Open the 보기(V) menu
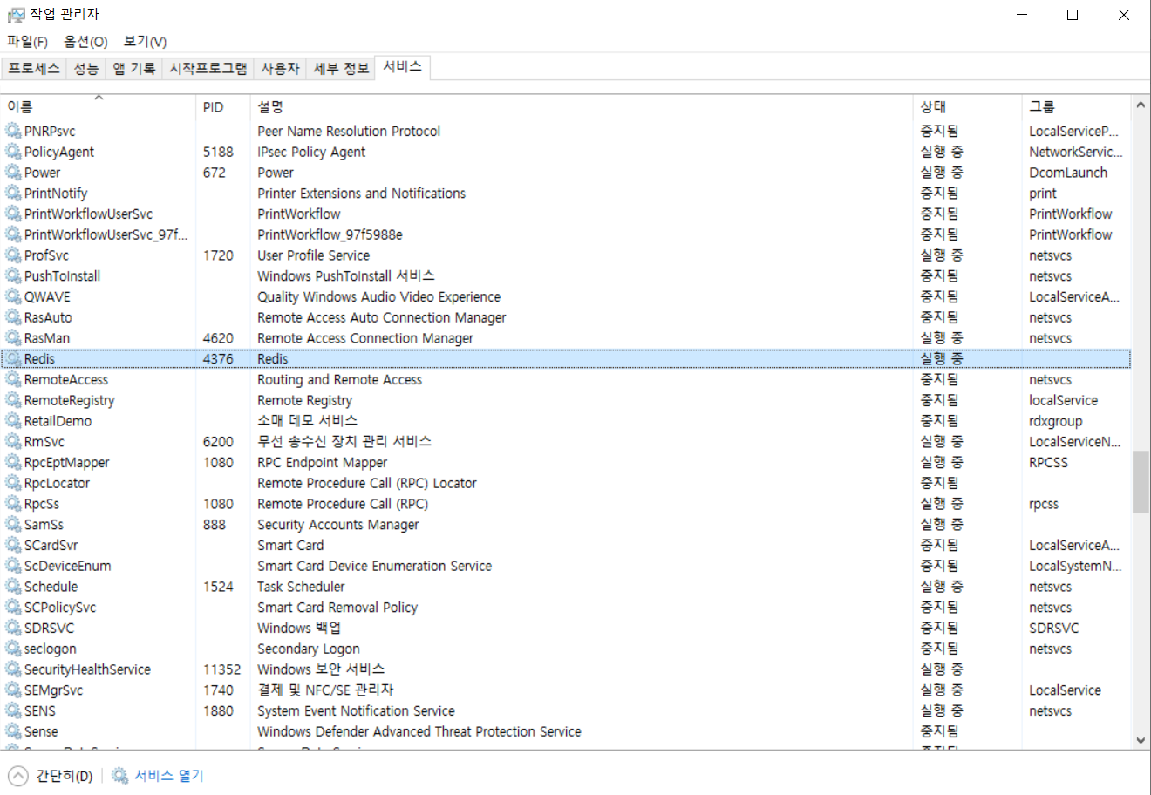This screenshot has width=1151, height=795. pyautogui.click(x=145, y=42)
